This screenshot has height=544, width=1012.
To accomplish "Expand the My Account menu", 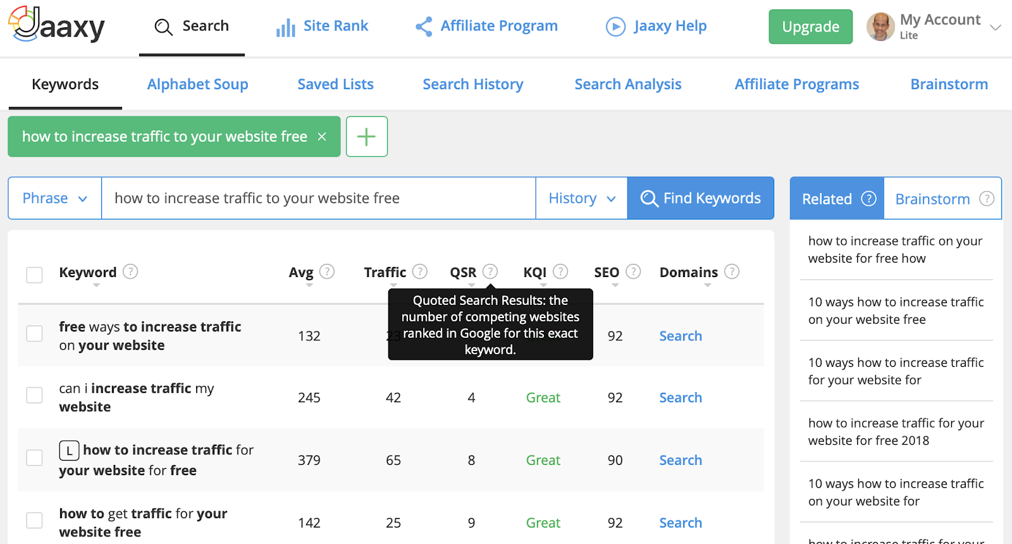I will click(x=996, y=27).
